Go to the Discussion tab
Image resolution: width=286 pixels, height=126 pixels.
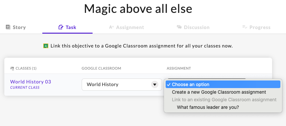[x=193, y=27]
